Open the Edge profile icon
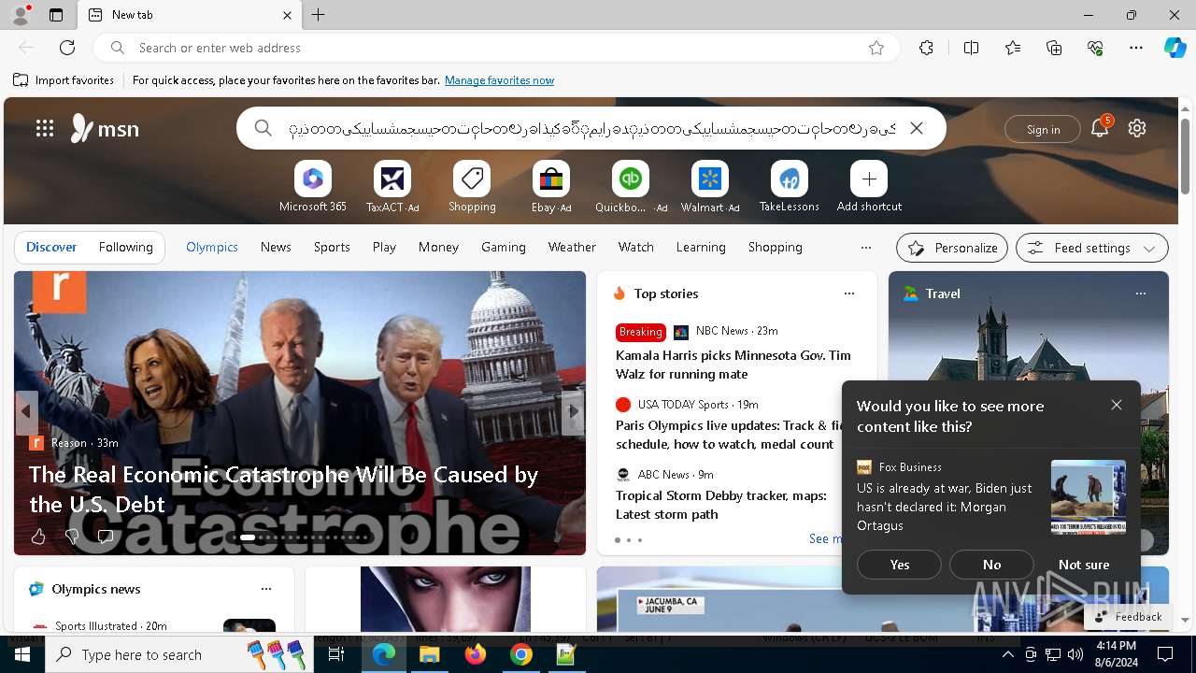This screenshot has height=673, width=1196. 21,15
